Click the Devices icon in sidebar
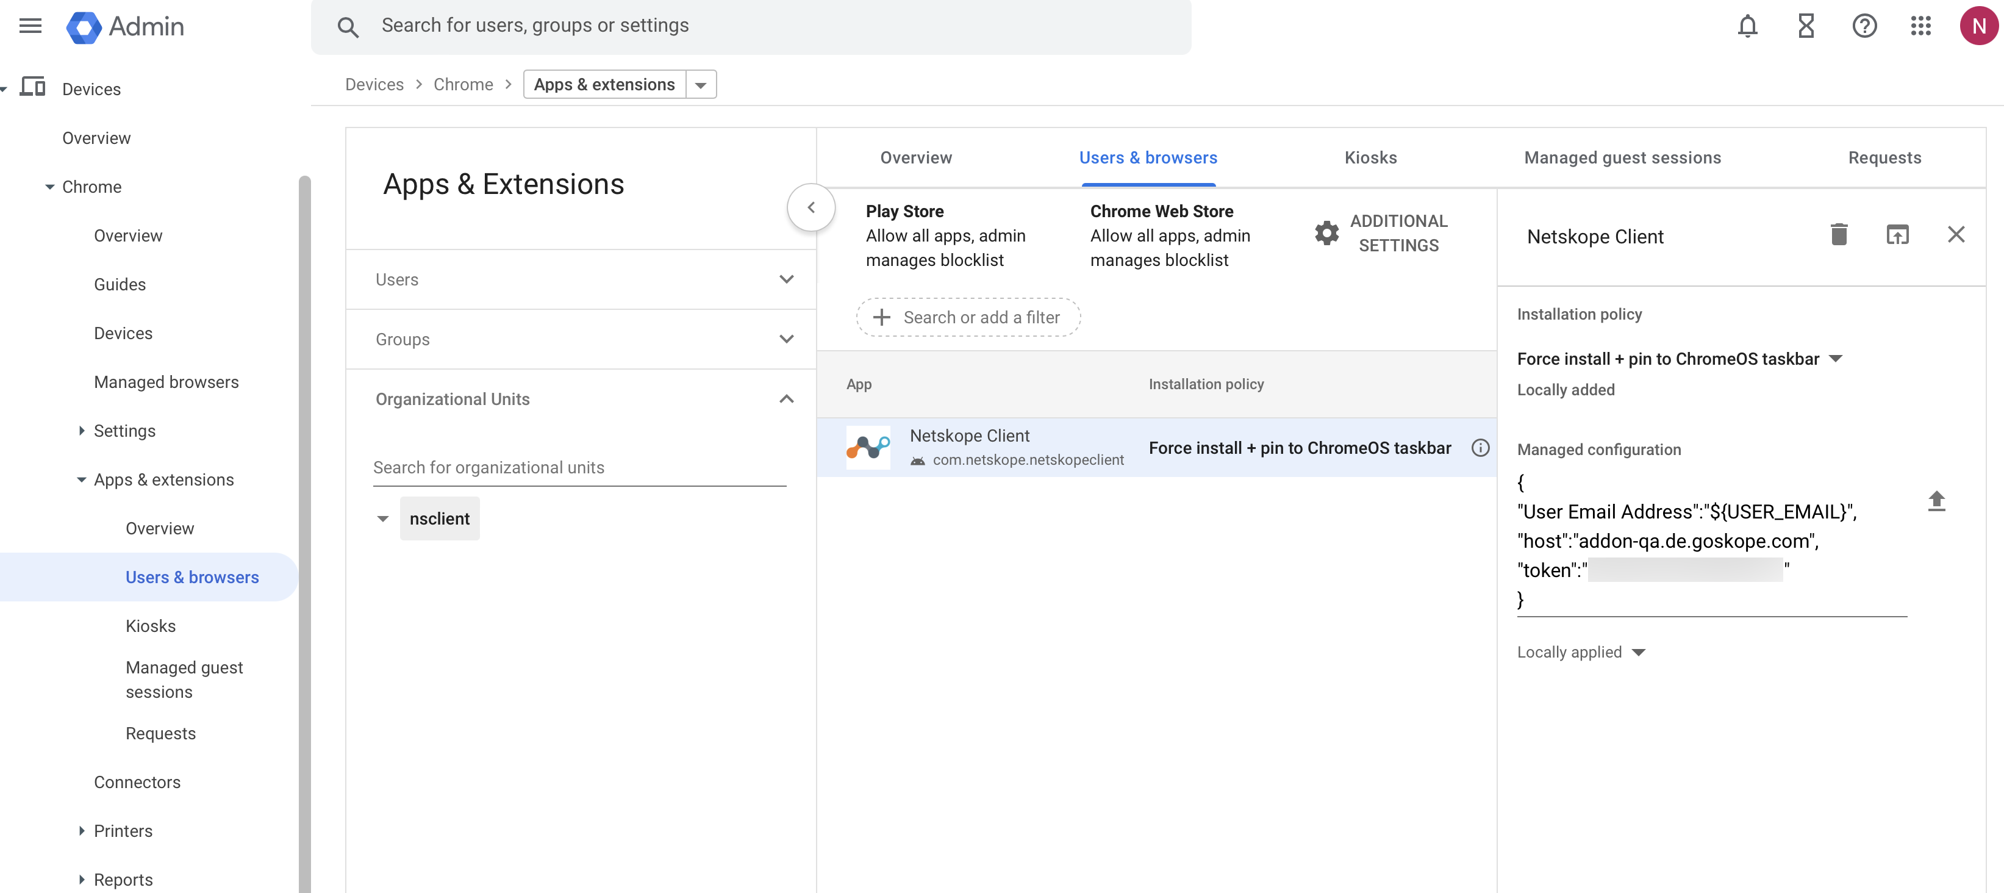2004x893 pixels. pyautogui.click(x=33, y=87)
